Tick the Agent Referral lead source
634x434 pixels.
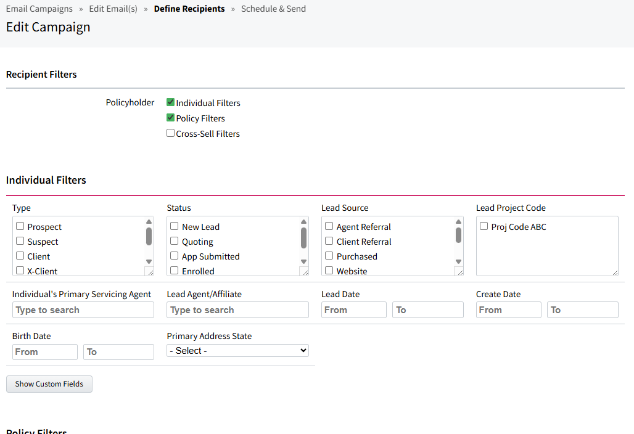tap(329, 226)
